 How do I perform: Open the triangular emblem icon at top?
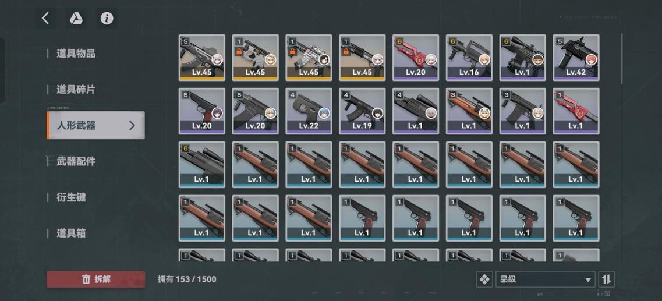pyautogui.click(x=76, y=18)
